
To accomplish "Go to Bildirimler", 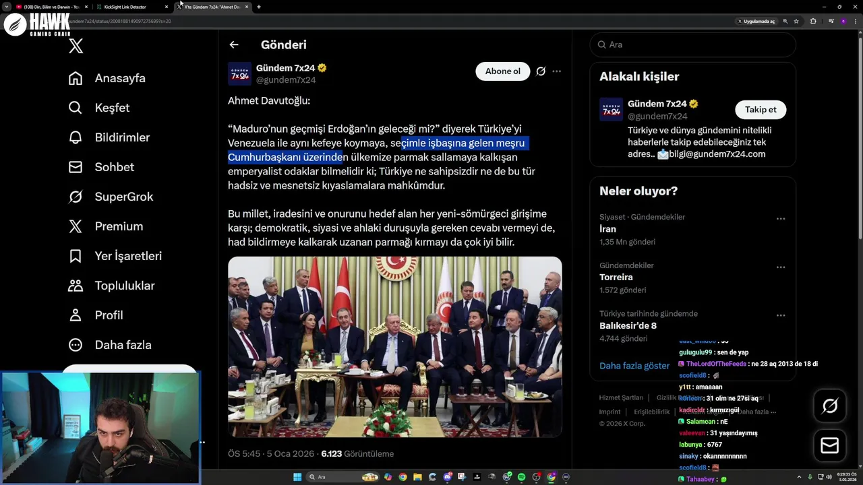I will coord(109,137).
